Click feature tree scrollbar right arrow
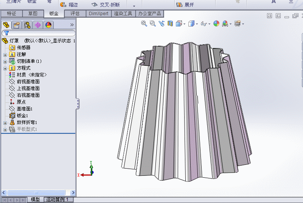Viewport: 303px width, 203px height. click(73, 192)
